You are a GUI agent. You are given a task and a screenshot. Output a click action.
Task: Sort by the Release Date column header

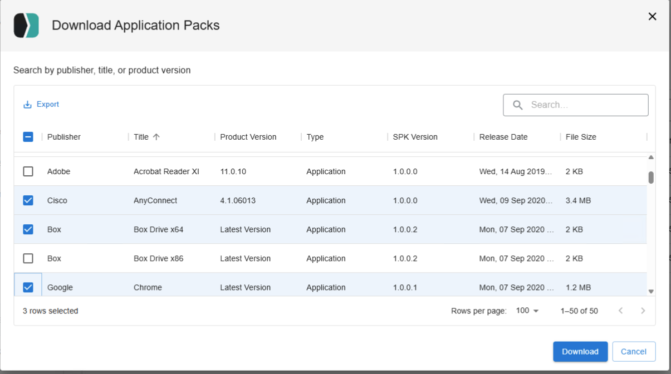tap(503, 137)
